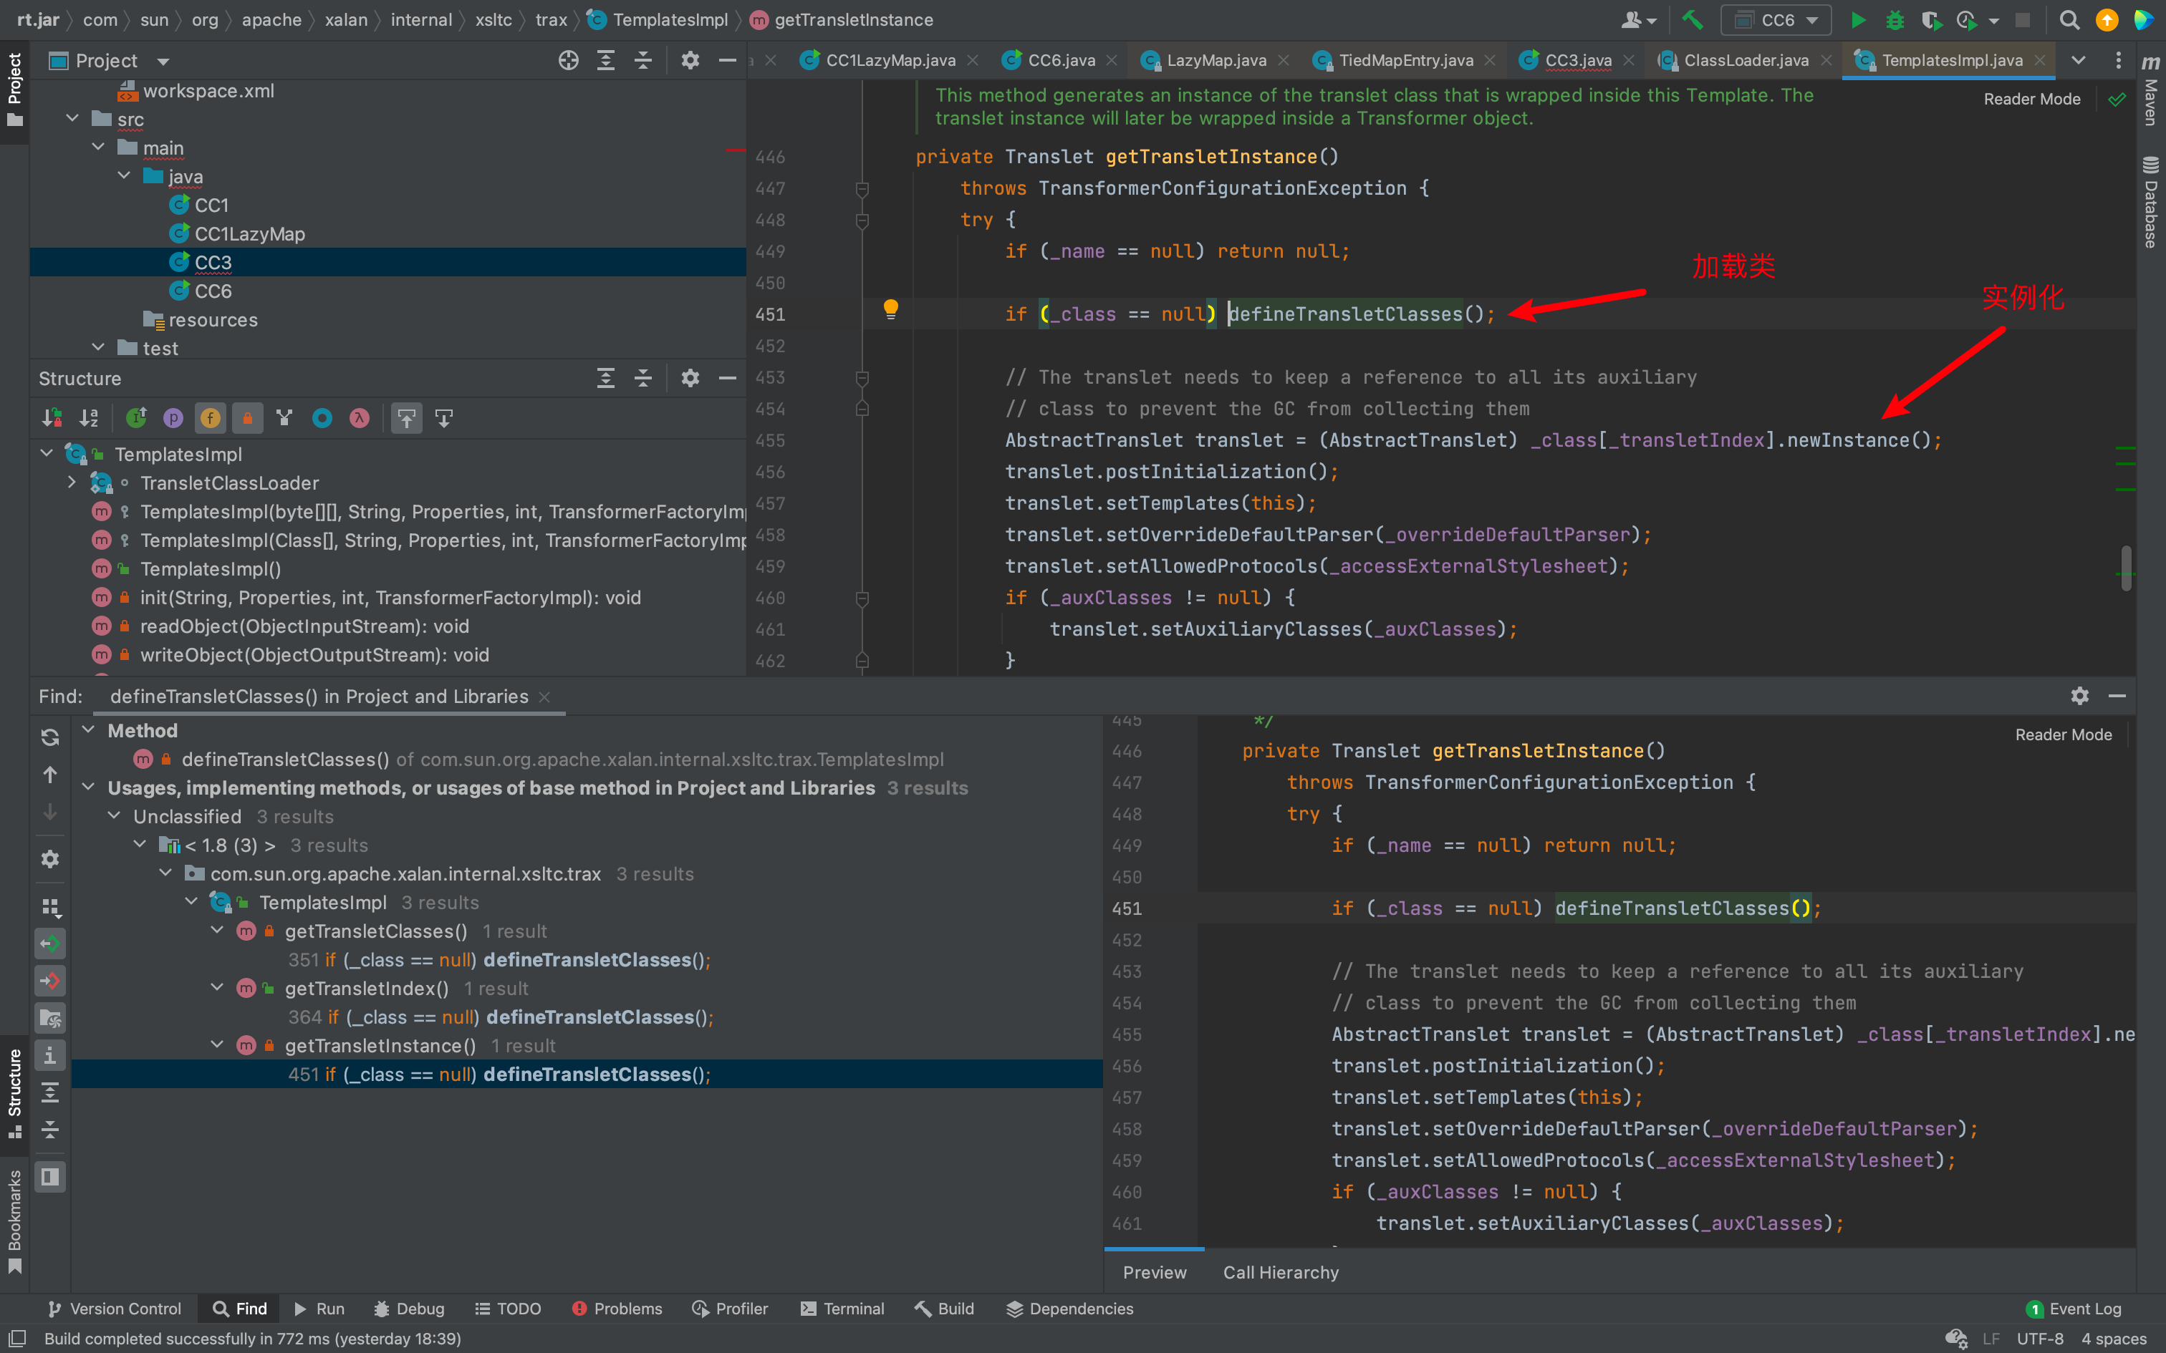This screenshot has height=1353, width=2166.
Task: Collapse the com.sun.org.apache.xalan.internal.xsltc.trax package node
Action: pyautogui.click(x=165, y=873)
